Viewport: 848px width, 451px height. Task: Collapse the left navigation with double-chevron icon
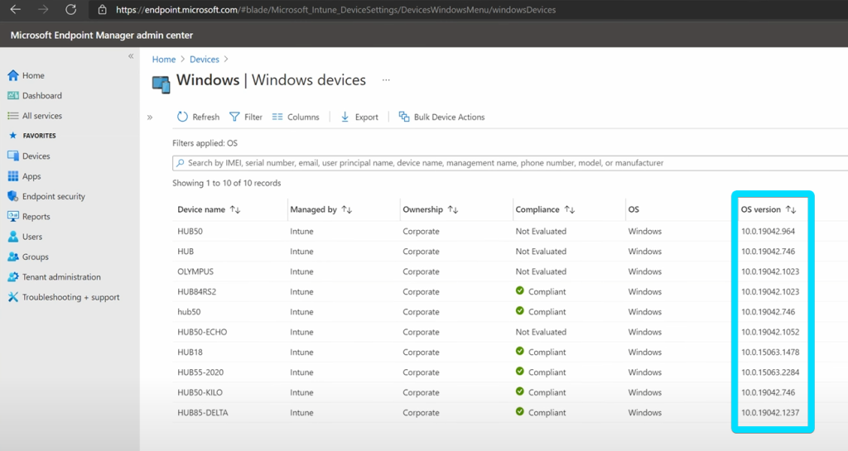point(131,56)
